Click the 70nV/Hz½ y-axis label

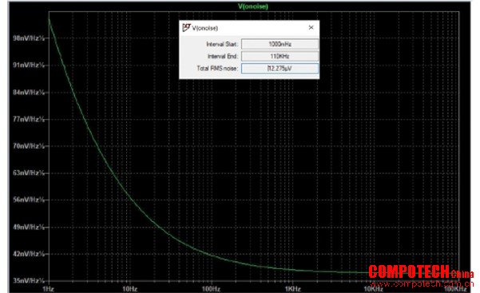pyautogui.click(x=29, y=146)
